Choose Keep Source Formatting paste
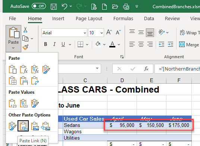This screenshot has height=146, width=200. coord(46,69)
